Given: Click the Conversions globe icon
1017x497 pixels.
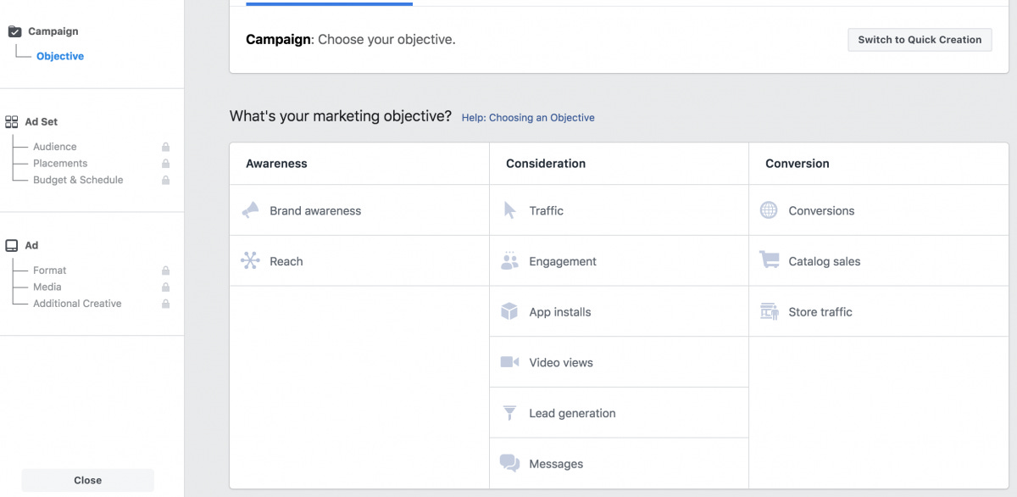Looking at the screenshot, I should click(x=769, y=210).
